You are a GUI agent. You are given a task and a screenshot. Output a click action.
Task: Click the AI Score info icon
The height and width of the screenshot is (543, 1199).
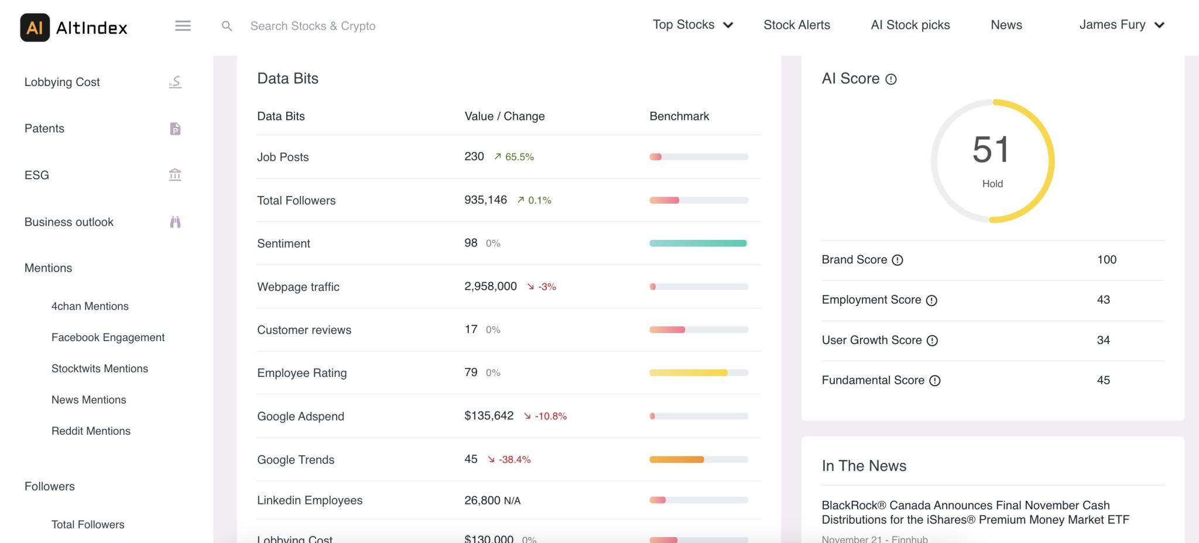pos(890,79)
